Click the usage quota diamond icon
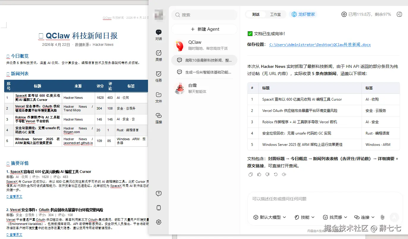Image resolution: width=408 pixels, height=239 pixels. (344, 14)
